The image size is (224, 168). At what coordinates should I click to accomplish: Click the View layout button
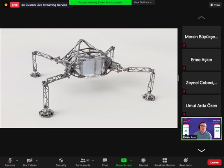coord(215,5)
